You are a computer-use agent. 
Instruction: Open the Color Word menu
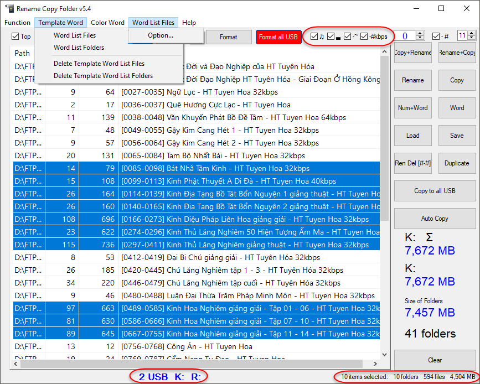[107, 23]
